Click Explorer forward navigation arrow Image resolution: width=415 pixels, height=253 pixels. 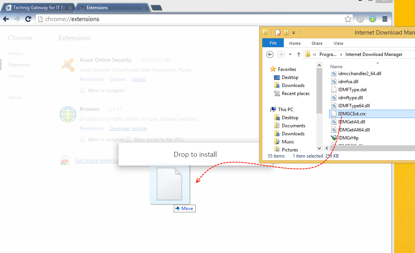[x=281, y=54]
